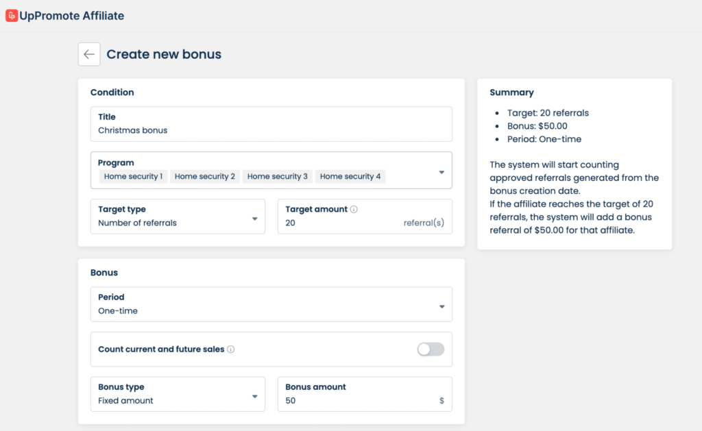702x431 pixels.
Task: Select the Home security 1 program tag
Action: [x=133, y=177]
